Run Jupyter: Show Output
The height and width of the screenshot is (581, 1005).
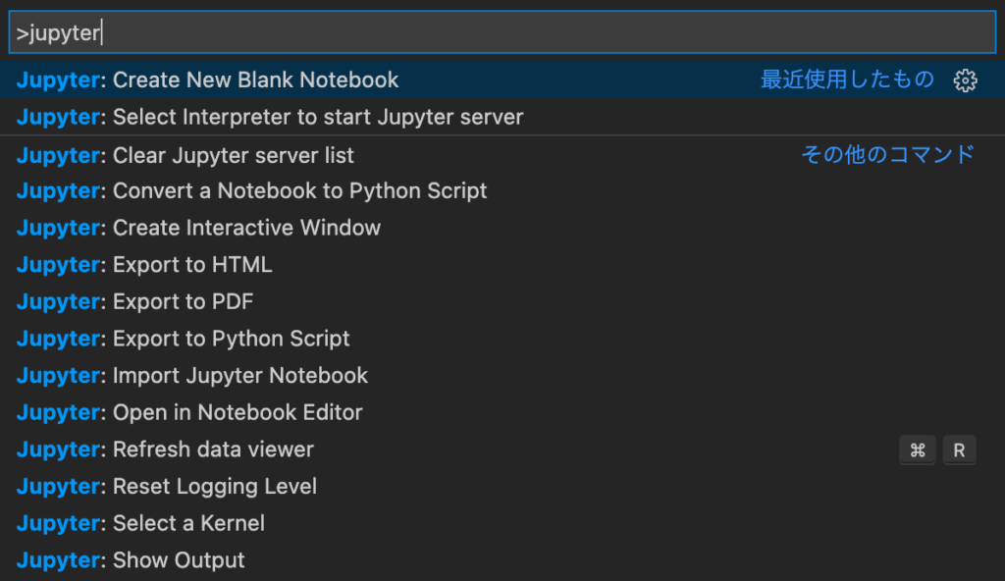(502, 560)
